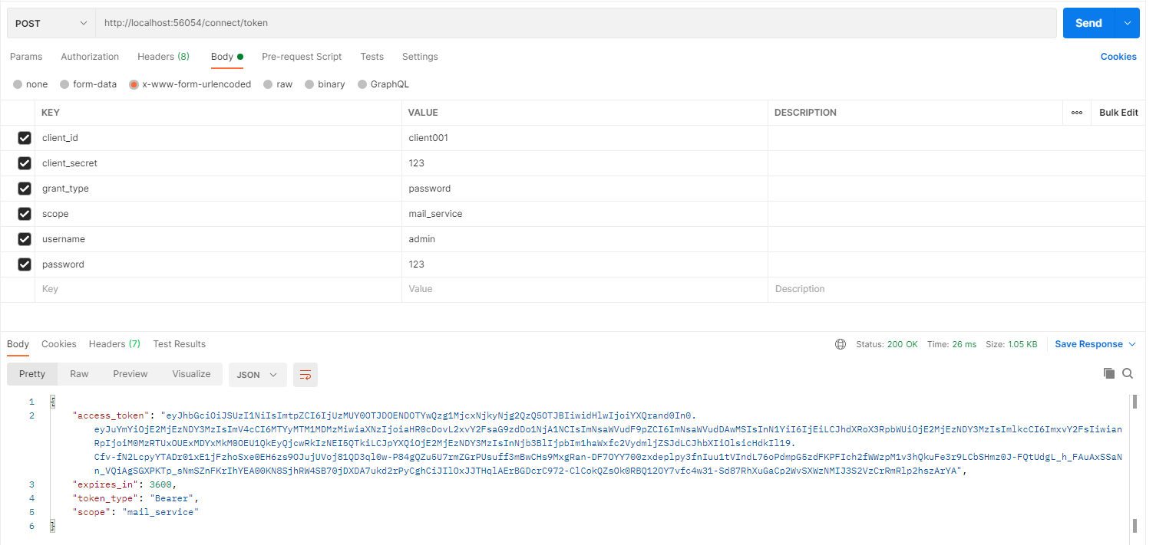Select the Raw response view

pos(79,374)
